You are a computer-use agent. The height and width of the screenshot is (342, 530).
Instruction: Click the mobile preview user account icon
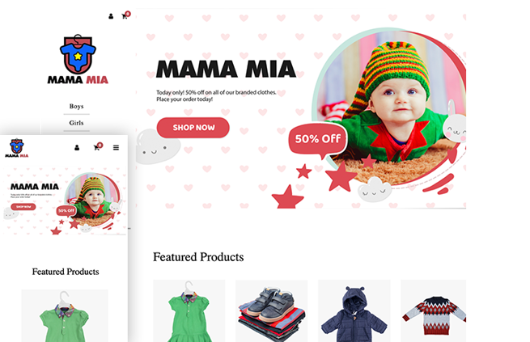point(77,147)
